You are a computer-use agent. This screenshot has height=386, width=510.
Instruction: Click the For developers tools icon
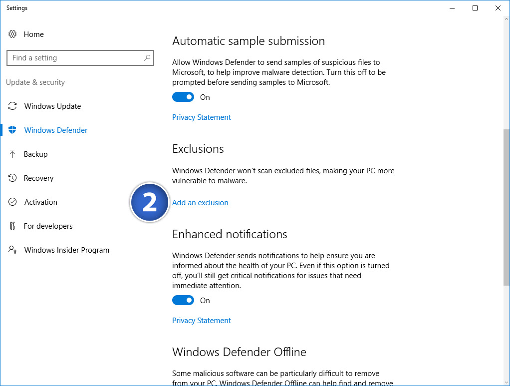(x=12, y=226)
